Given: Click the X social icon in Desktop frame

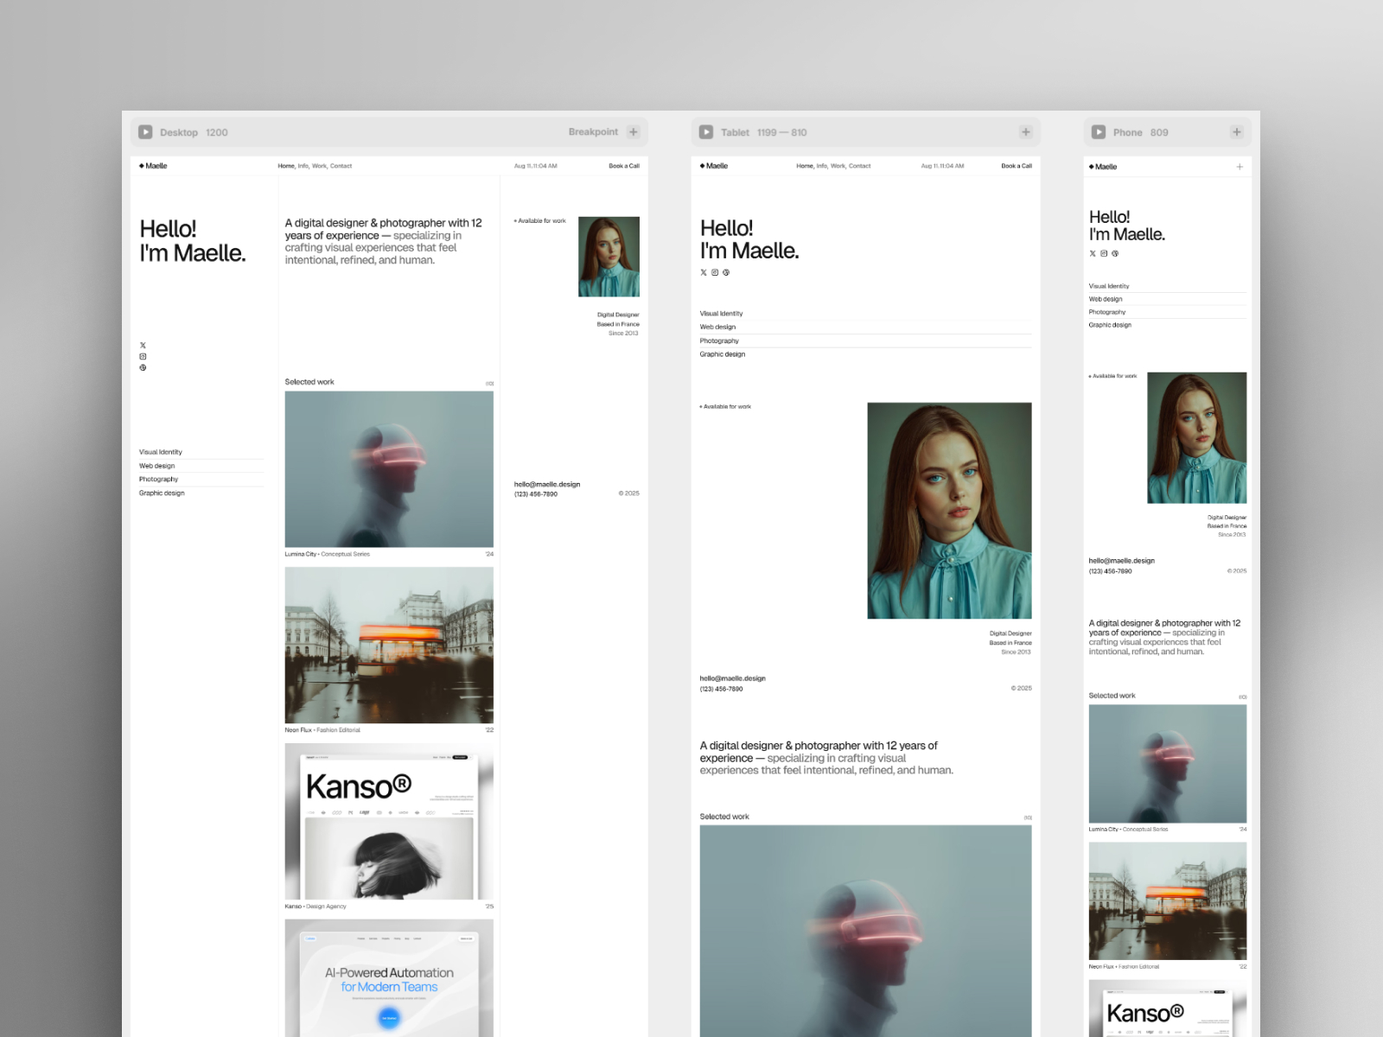Looking at the screenshot, I should (x=143, y=346).
